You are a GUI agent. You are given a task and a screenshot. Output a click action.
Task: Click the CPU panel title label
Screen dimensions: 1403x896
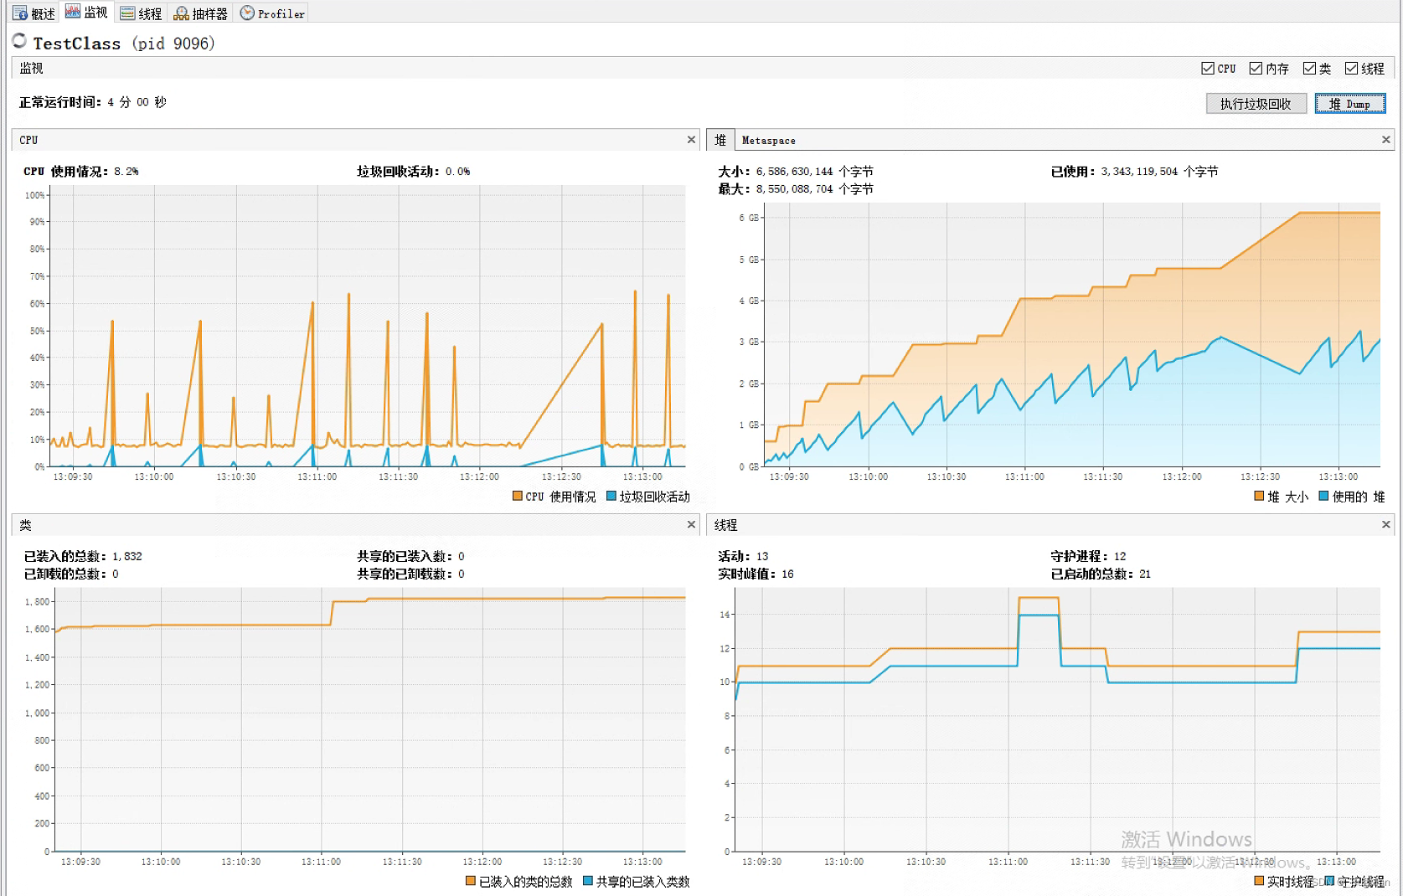28,140
